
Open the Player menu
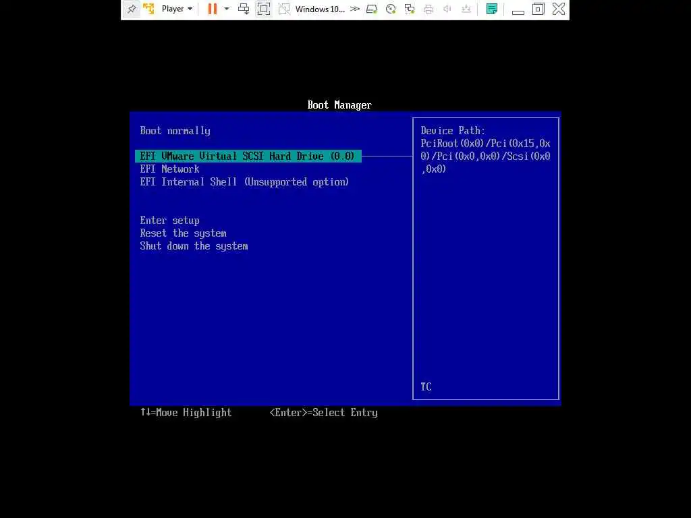[177, 9]
